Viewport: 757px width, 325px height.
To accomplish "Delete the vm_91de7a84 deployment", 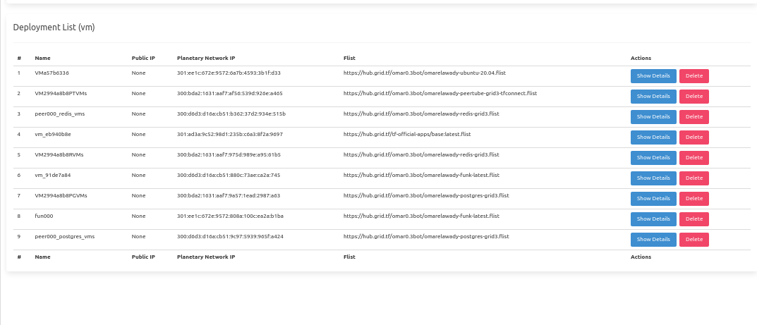I will (x=694, y=178).
